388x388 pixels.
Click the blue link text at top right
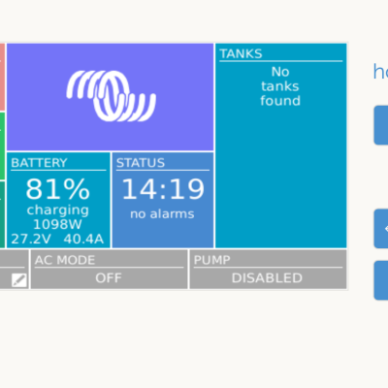[x=380, y=72]
